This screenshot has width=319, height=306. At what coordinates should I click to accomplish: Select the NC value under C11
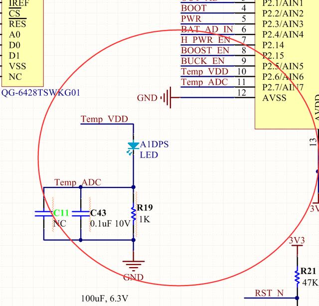tap(59, 224)
